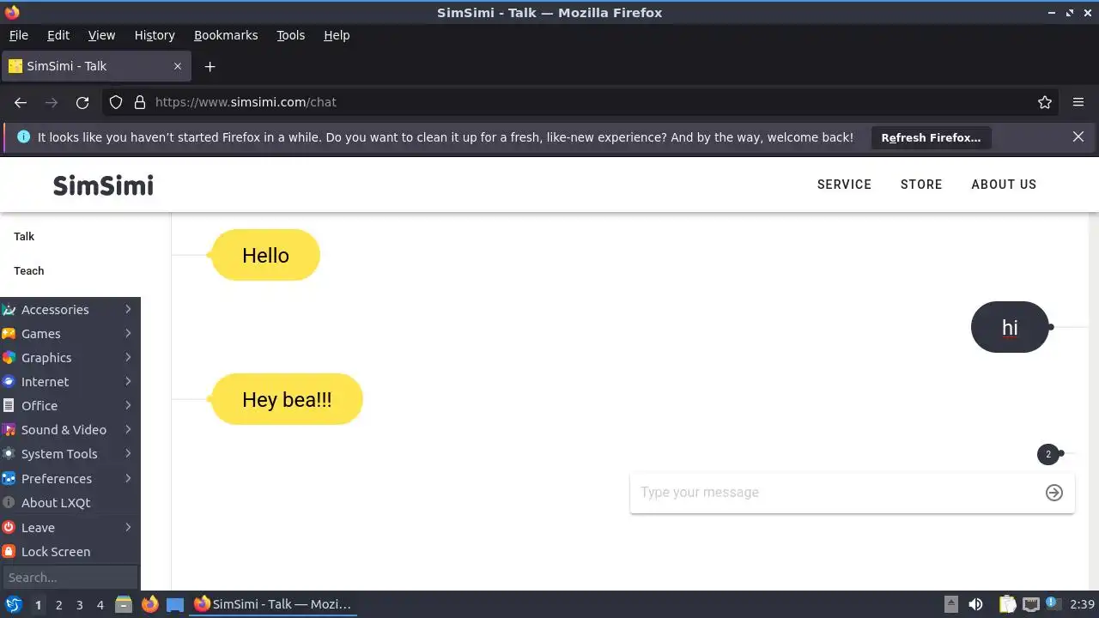Click the blue show desktop taskbar icon
This screenshot has width=1099, height=618.
point(175,604)
